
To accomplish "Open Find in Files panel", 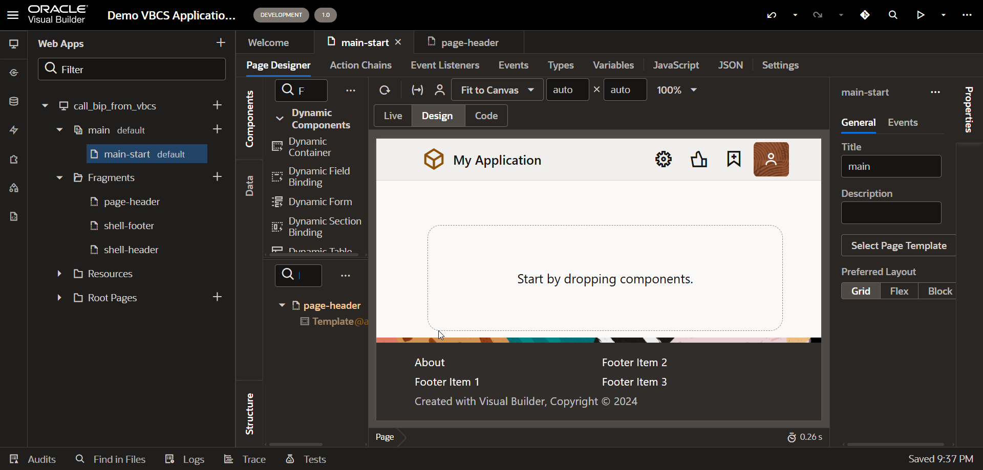I will 111,459.
